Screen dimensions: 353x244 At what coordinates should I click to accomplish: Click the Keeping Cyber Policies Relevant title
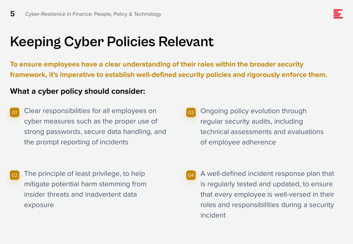(112, 42)
